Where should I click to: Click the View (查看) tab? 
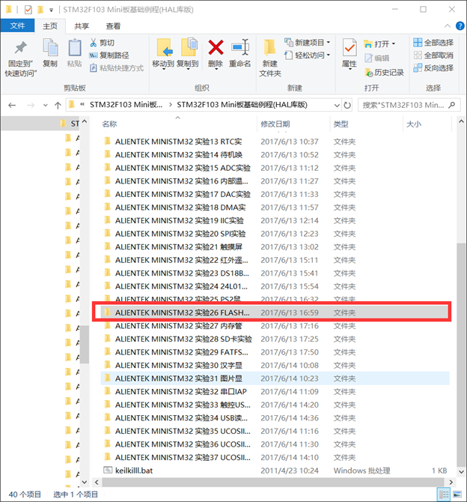click(113, 26)
